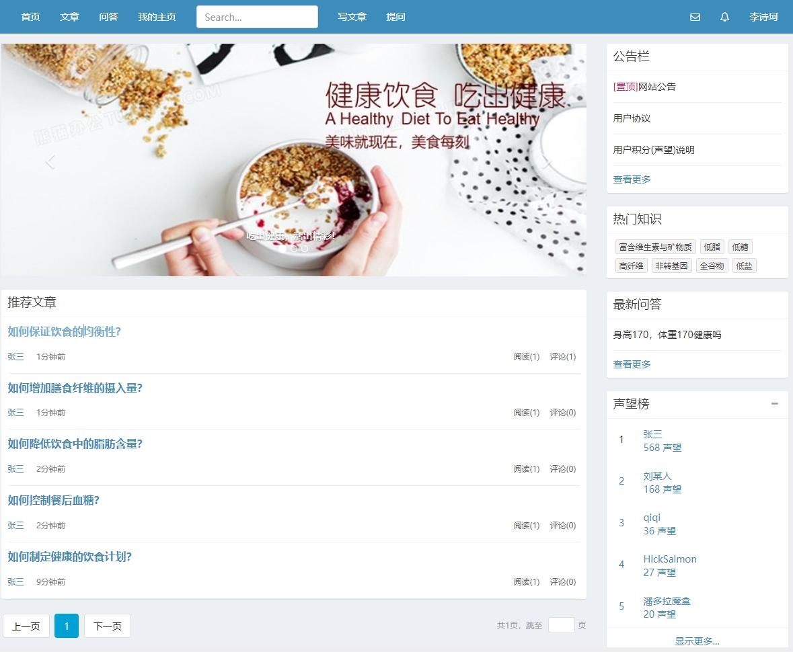The width and height of the screenshot is (793, 652).
Task: Click 显示更多... in the 声望榜
Action: pos(697,641)
